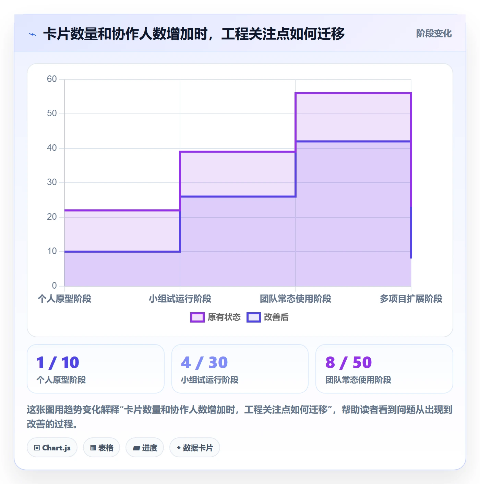This screenshot has width=480, height=484.
Task: Toggle the 原有状态 legend swatch
Action: (197, 317)
